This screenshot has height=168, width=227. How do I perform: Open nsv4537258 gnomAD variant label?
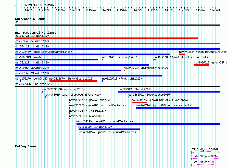pyautogui.click(x=97, y=105)
